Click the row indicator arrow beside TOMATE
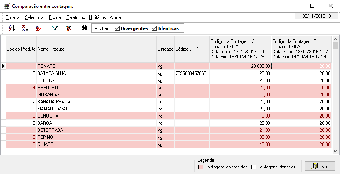This screenshot has height=174, width=340. tap(3, 66)
